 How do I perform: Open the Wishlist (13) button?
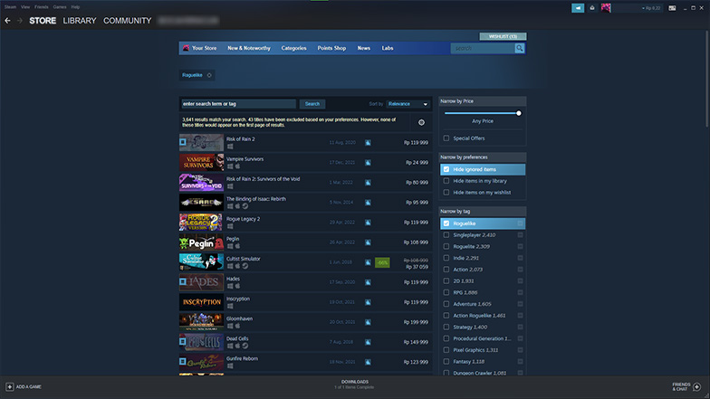tap(503, 36)
